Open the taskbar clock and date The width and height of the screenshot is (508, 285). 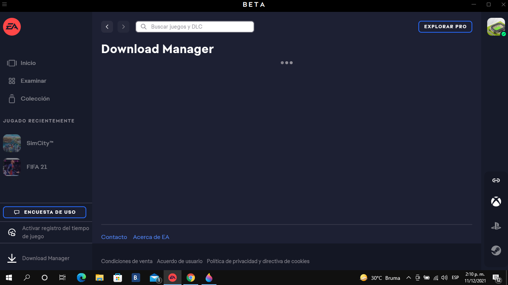pyautogui.click(x=475, y=278)
